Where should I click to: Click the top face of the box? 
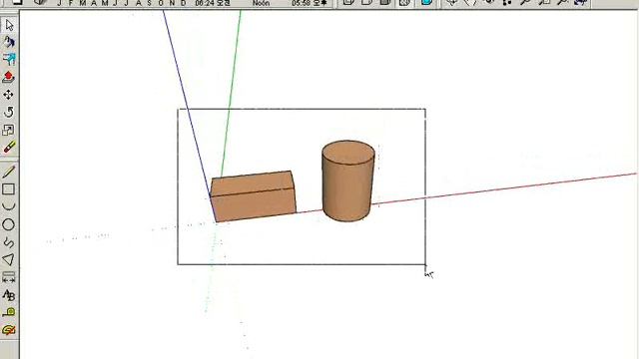pyautogui.click(x=252, y=183)
